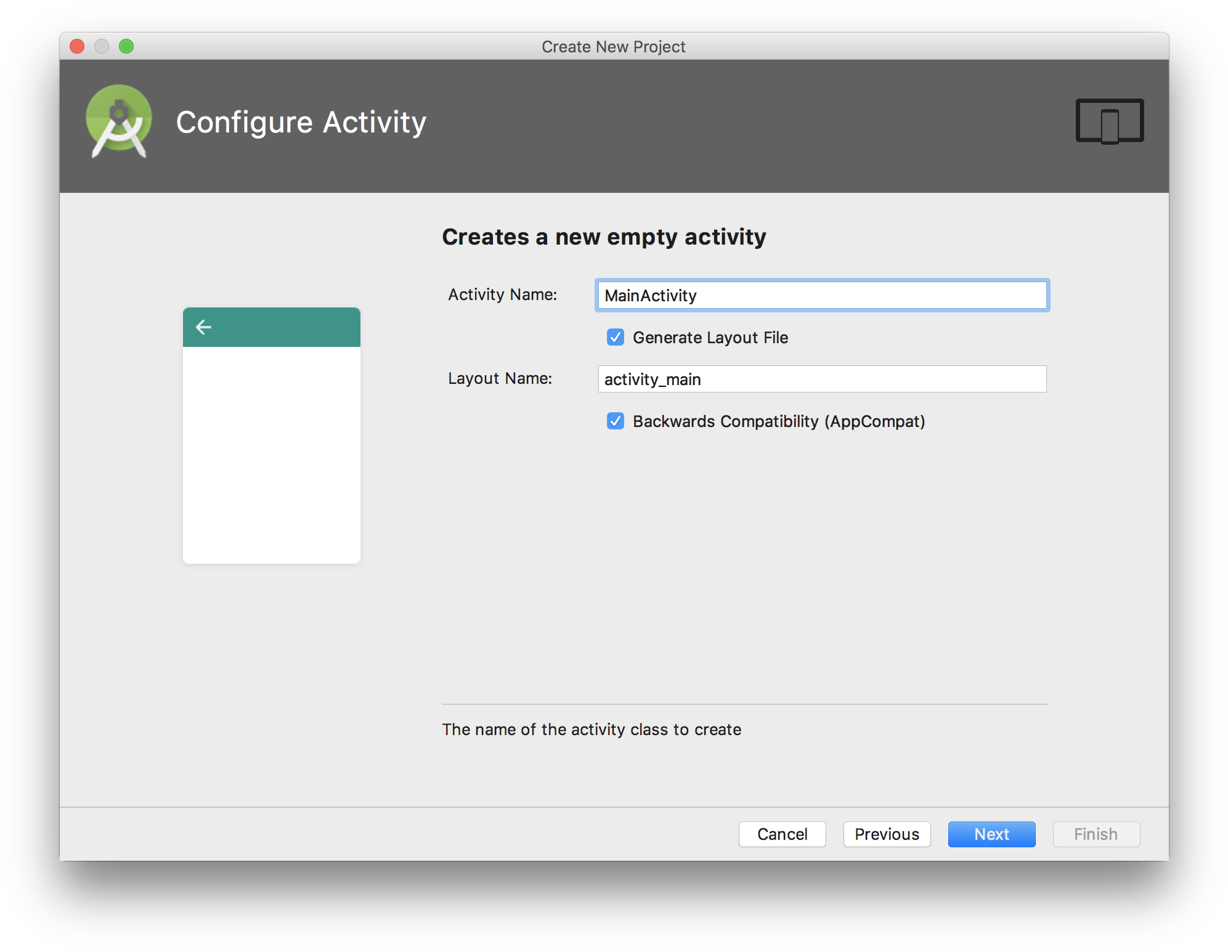The image size is (1228, 952).
Task: Click the 'Configure Activity' header title
Action: (x=301, y=122)
